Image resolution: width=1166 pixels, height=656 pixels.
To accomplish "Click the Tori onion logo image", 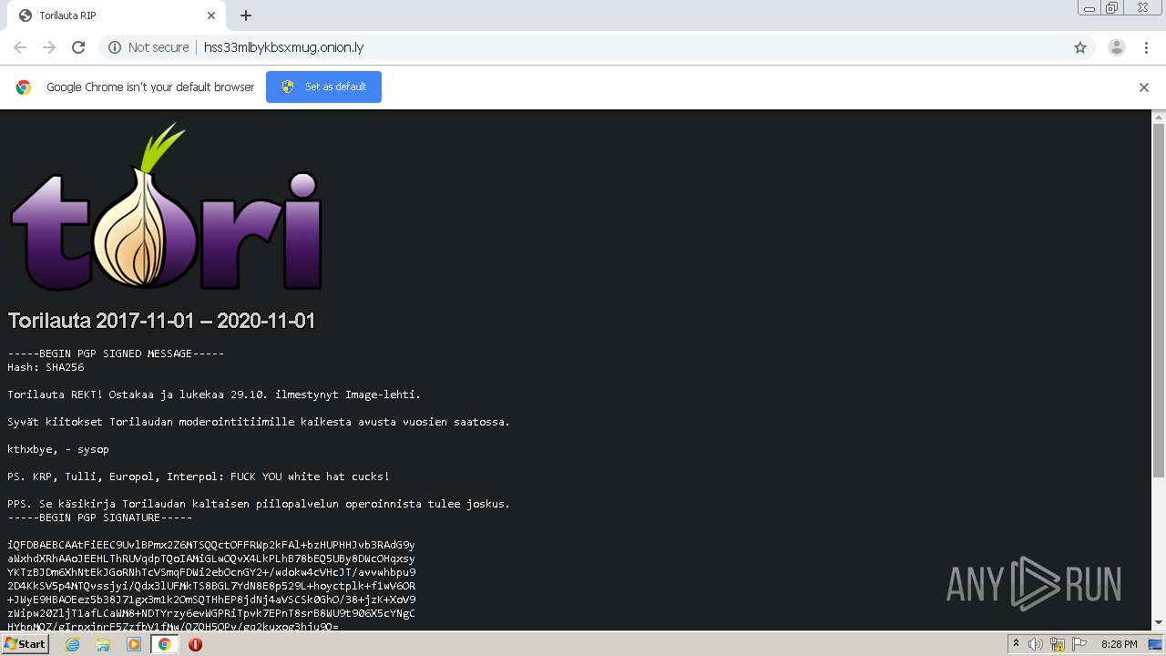I will (166, 207).
